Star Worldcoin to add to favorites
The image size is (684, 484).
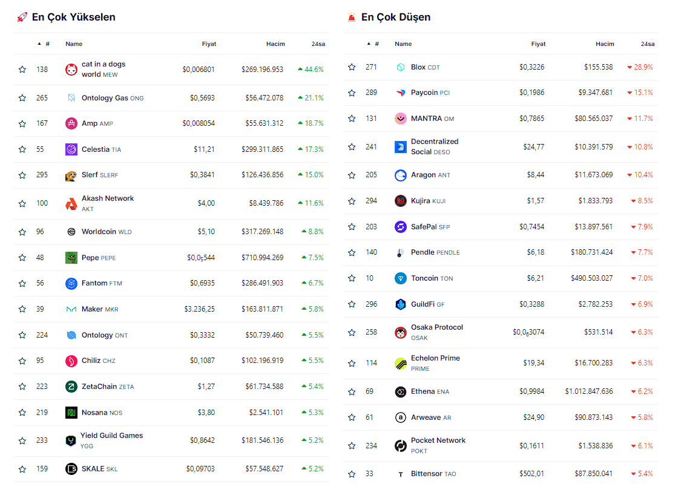[22, 232]
